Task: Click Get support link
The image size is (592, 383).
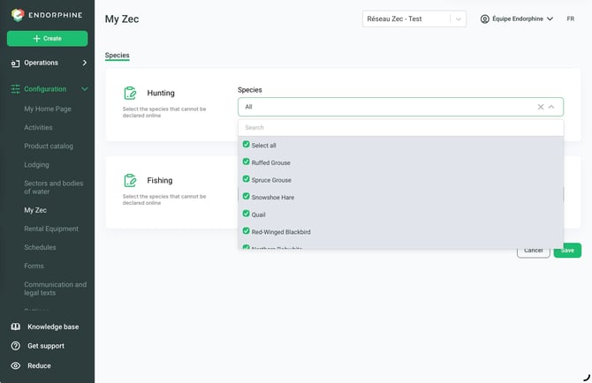Action: 46,346
